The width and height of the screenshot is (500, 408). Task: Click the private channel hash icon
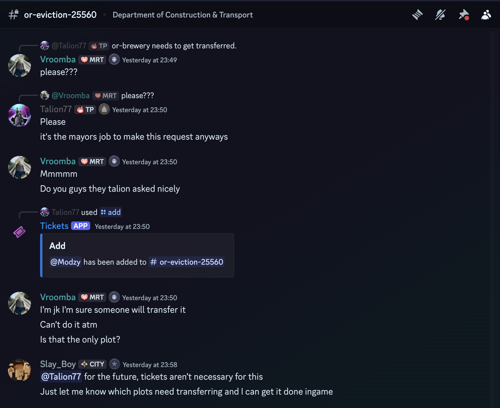click(x=13, y=15)
